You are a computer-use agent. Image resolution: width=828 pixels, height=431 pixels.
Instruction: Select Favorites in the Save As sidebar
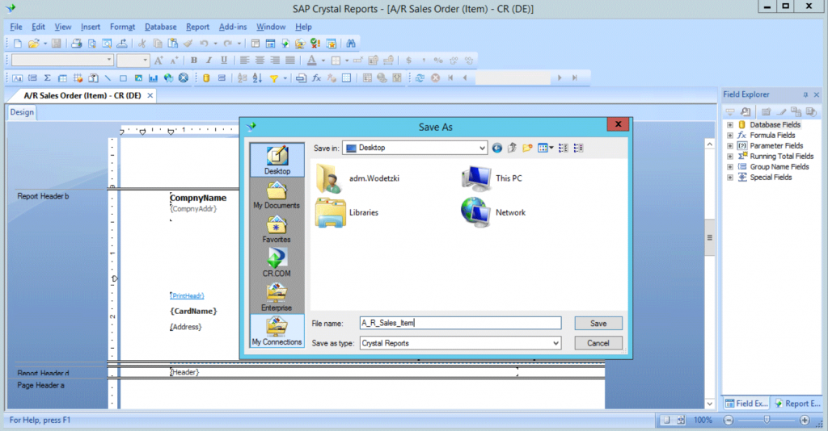click(277, 228)
